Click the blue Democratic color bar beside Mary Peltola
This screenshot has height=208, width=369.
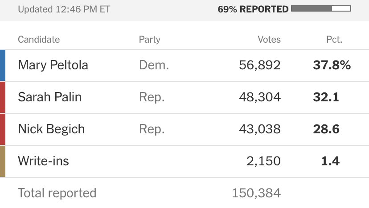[x=3, y=65]
